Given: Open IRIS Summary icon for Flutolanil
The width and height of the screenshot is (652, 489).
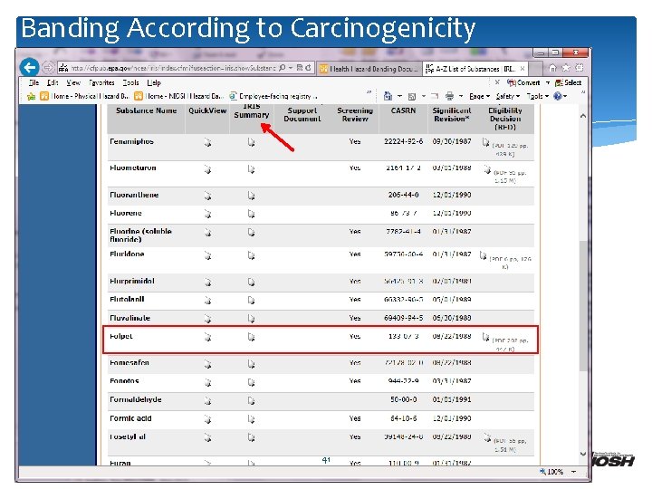Looking at the screenshot, I should coord(251,301).
